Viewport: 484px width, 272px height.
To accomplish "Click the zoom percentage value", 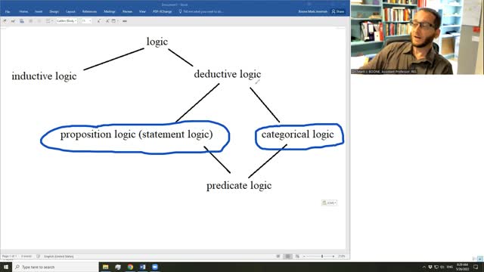I will 341,256.
